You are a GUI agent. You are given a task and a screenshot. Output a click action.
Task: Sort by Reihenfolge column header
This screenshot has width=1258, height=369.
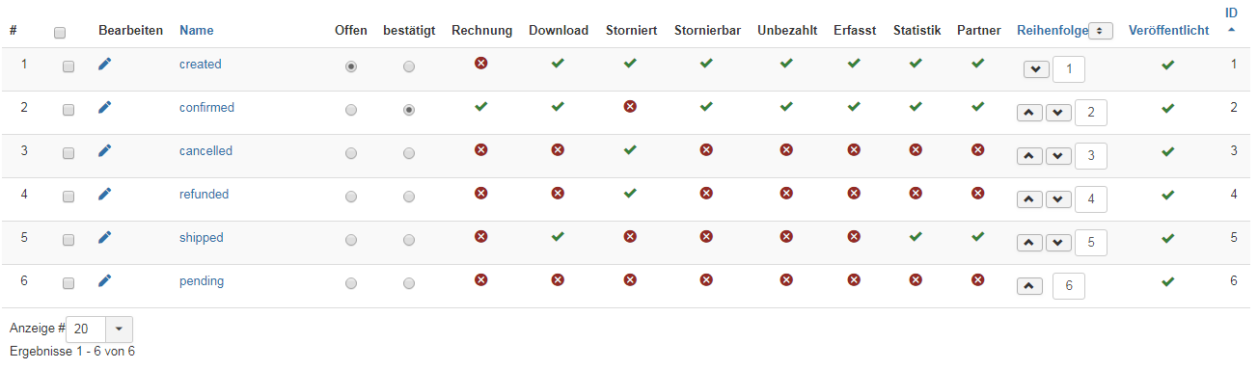1052,31
